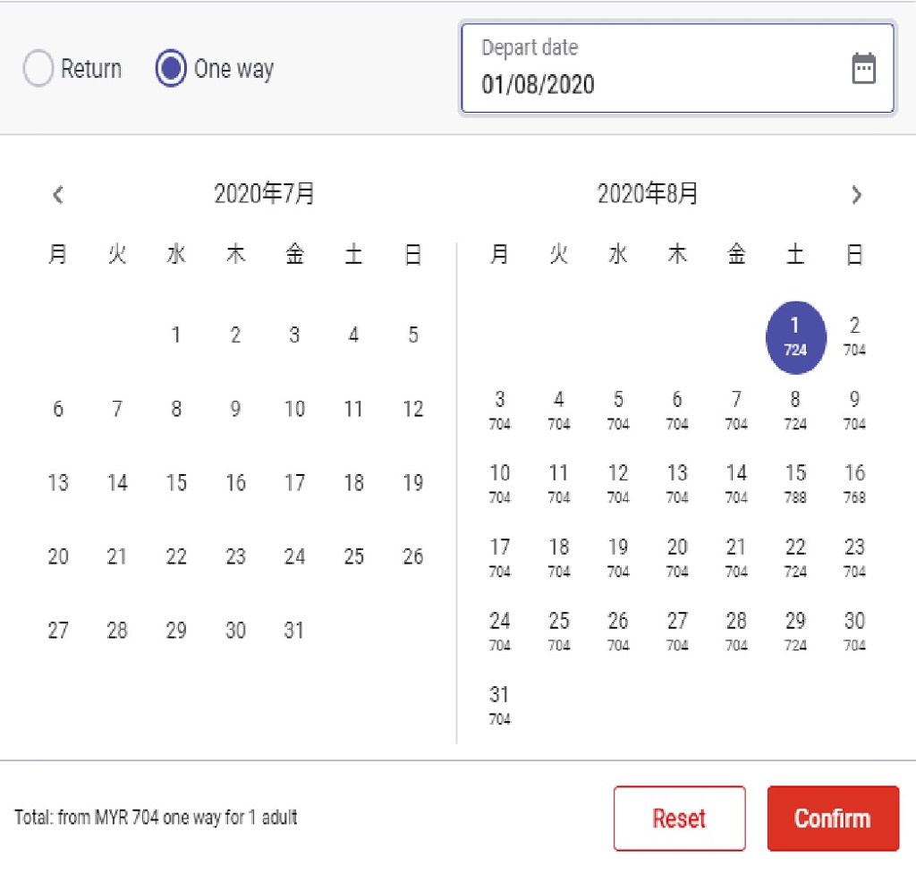
Task: Pick August 29 in the calendar
Action: click(795, 631)
